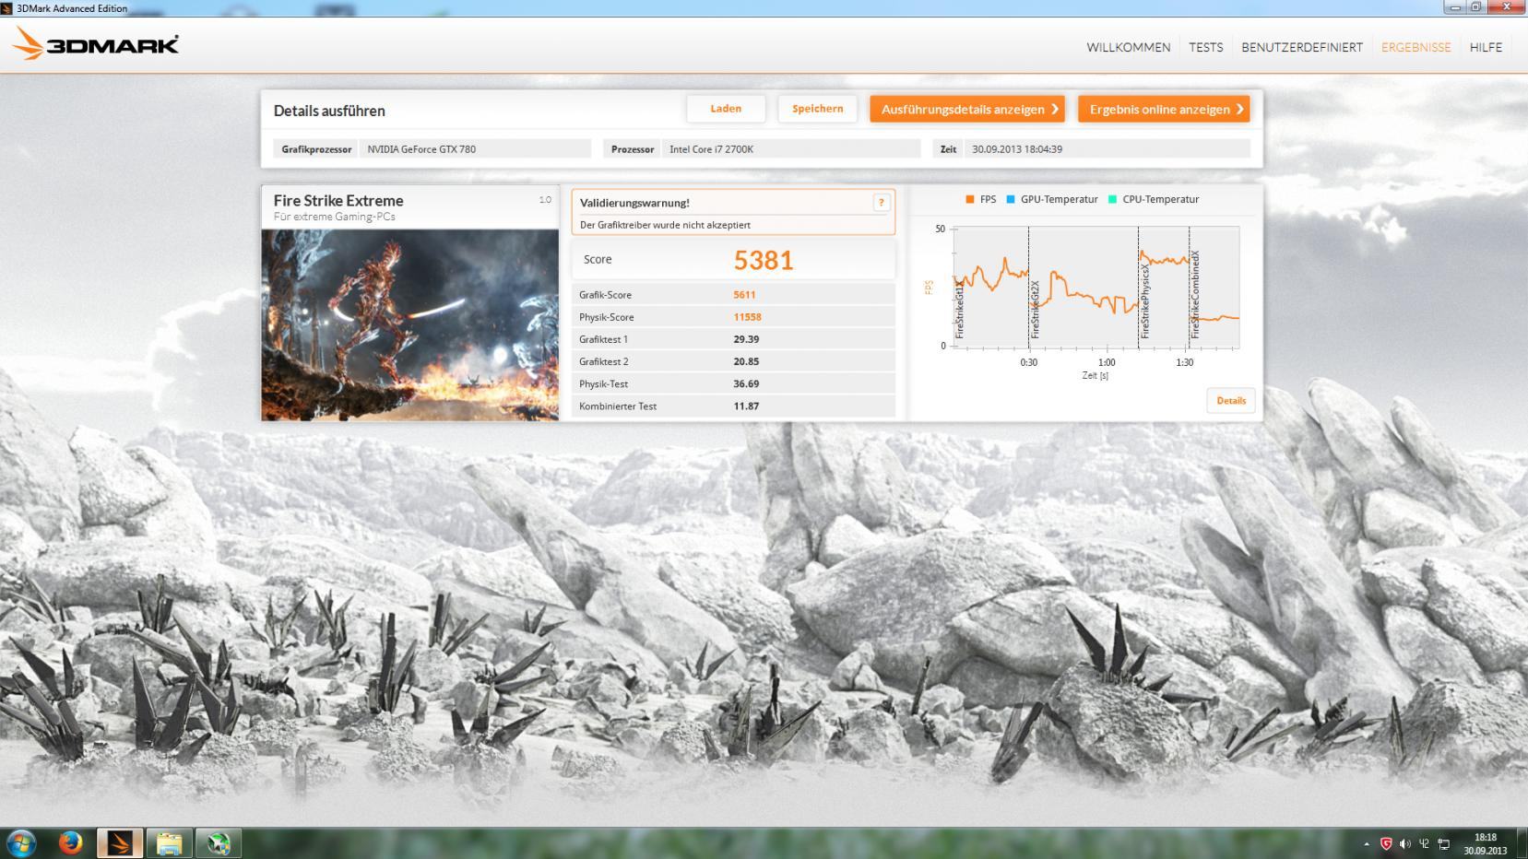Click the Prozessor label
Screen dimensions: 1528x859
pos(633,148)
